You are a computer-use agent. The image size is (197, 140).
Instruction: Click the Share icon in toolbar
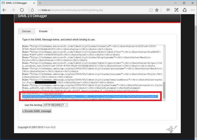coord(184,10)
